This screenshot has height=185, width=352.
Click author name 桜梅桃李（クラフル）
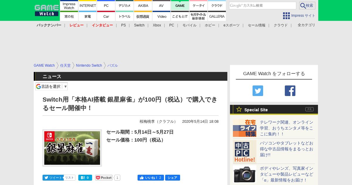(158, 122)
